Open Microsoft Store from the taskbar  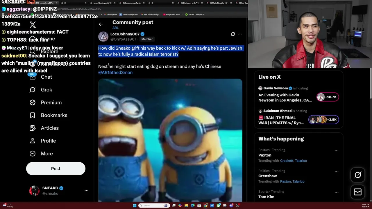coord(199,206)
